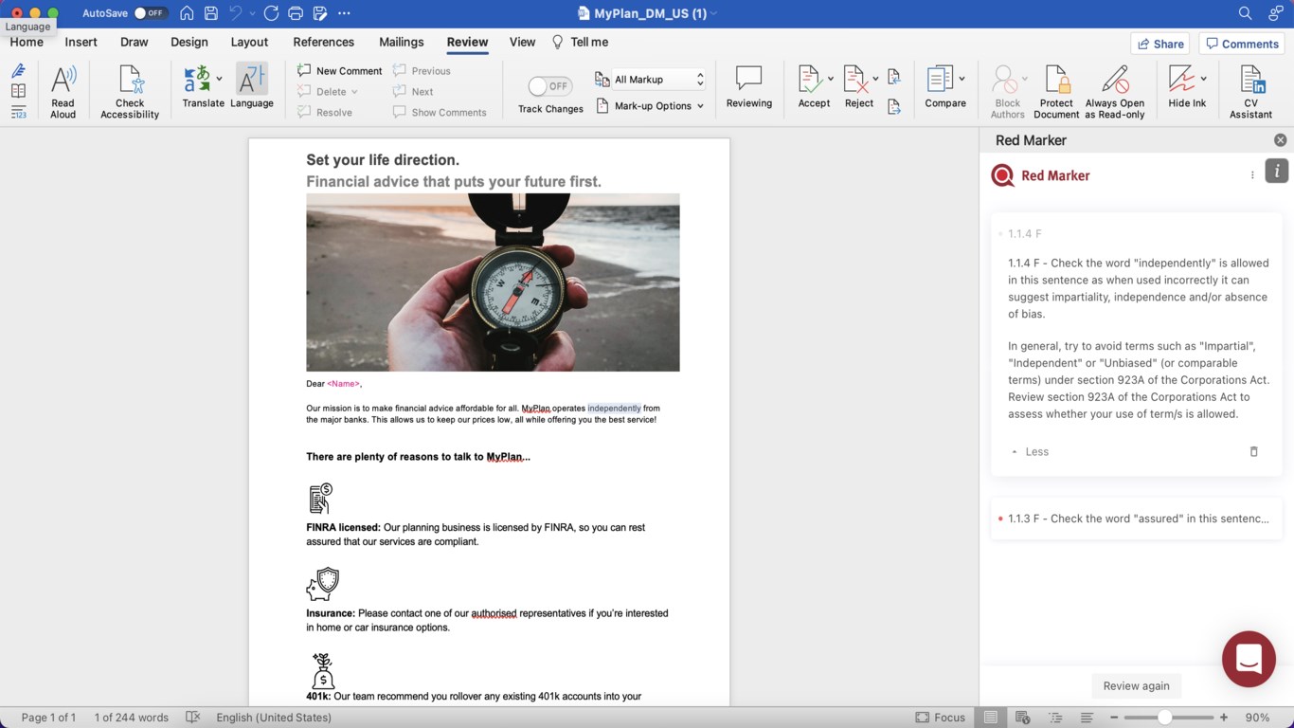1294x728 pixels.
Task: Click the Share button
Action: pyautogui.click(x=1159, y=44)
